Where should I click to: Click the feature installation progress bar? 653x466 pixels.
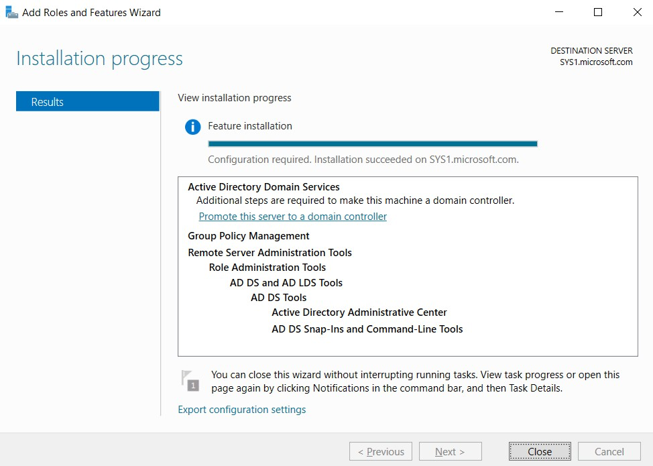point(373,143)
